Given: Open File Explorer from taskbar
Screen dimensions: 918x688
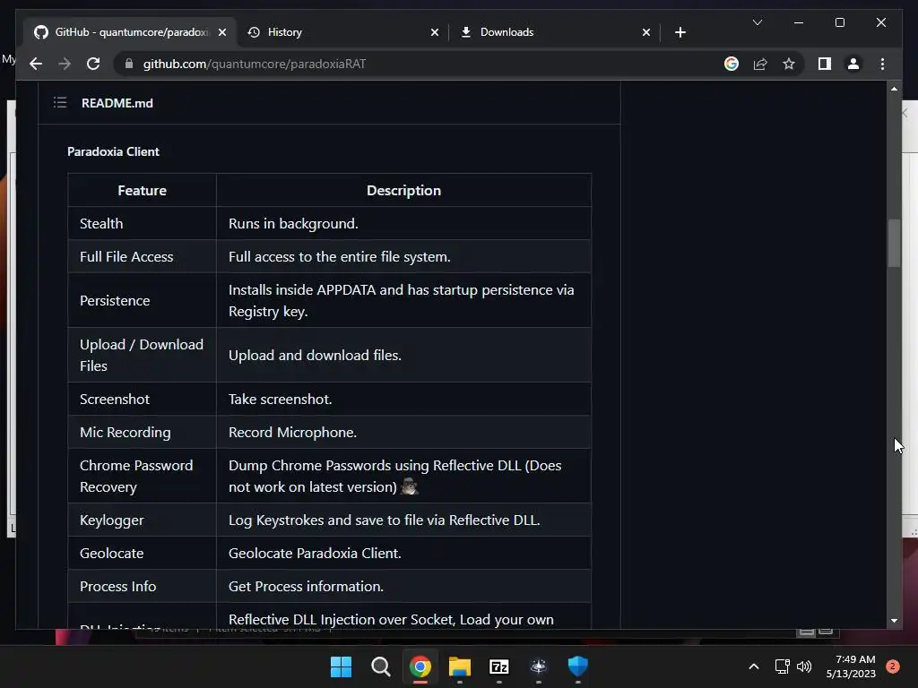Looking at the screenshot, I should coord(460,666).
